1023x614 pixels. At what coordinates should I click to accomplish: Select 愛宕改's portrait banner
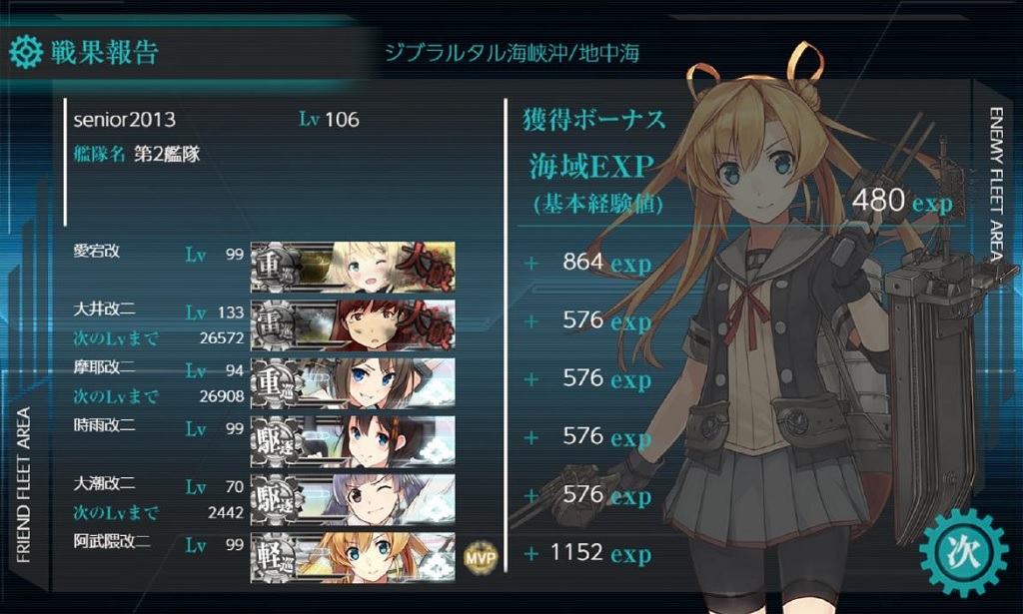pos(353,267)
